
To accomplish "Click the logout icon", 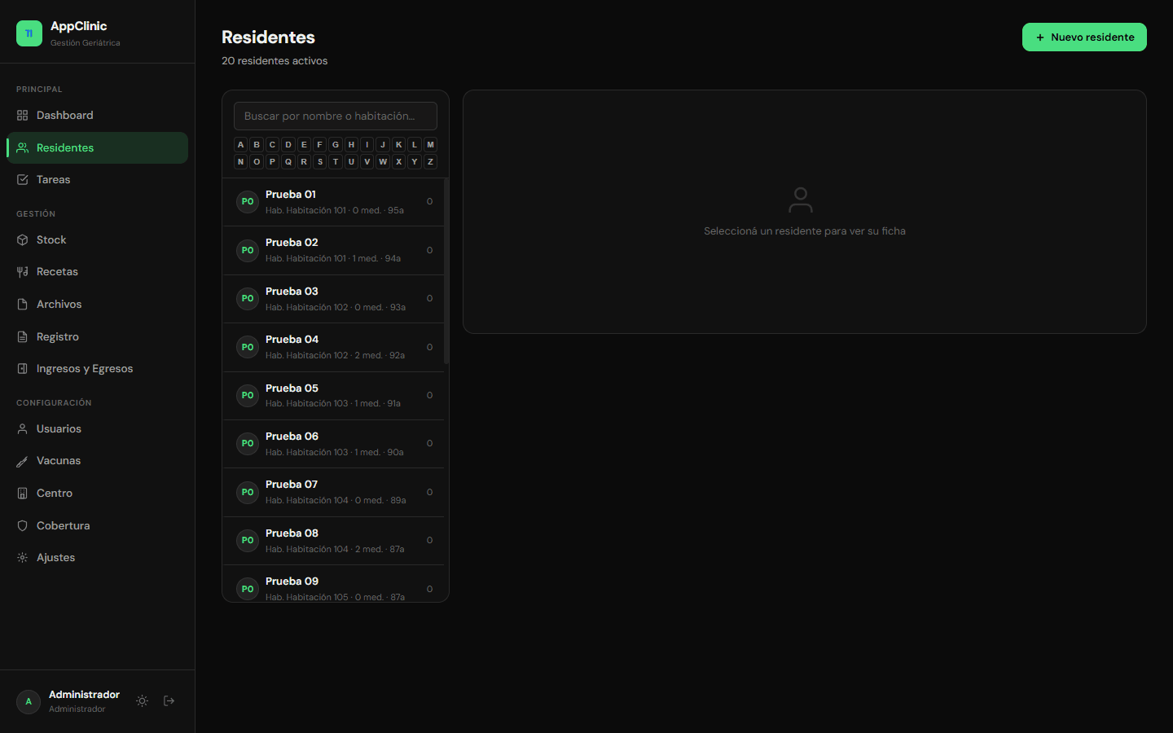I will pyautogui.click(x=169, y=701).
